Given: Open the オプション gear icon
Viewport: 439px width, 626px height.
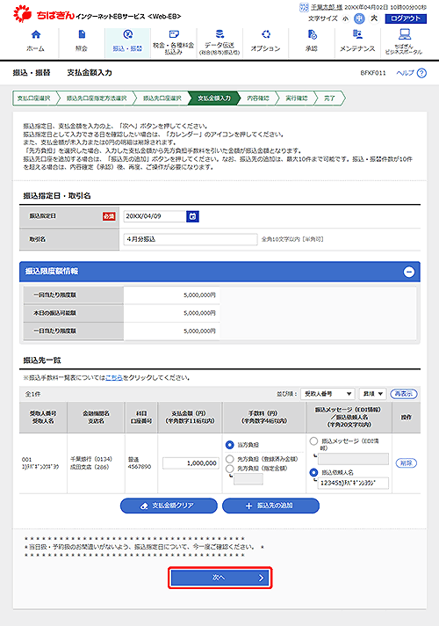Looking at the screenshot, I should [265, 34].
